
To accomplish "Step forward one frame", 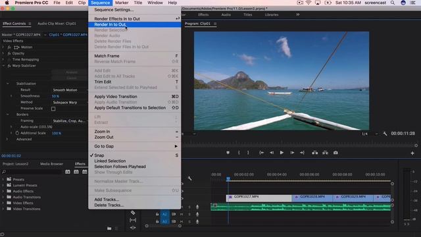I will (292, 153).
